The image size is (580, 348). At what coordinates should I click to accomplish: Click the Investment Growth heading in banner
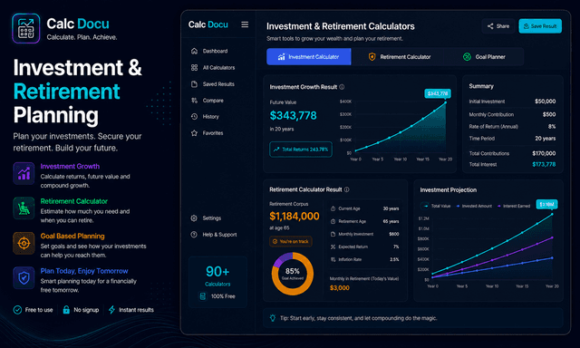(x=70, y=167)
